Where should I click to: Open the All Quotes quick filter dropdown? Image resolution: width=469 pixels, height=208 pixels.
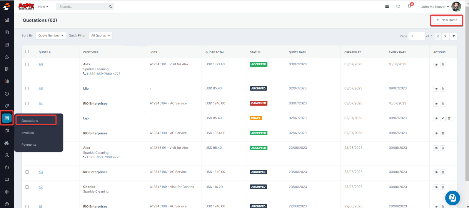coord(100,36)
